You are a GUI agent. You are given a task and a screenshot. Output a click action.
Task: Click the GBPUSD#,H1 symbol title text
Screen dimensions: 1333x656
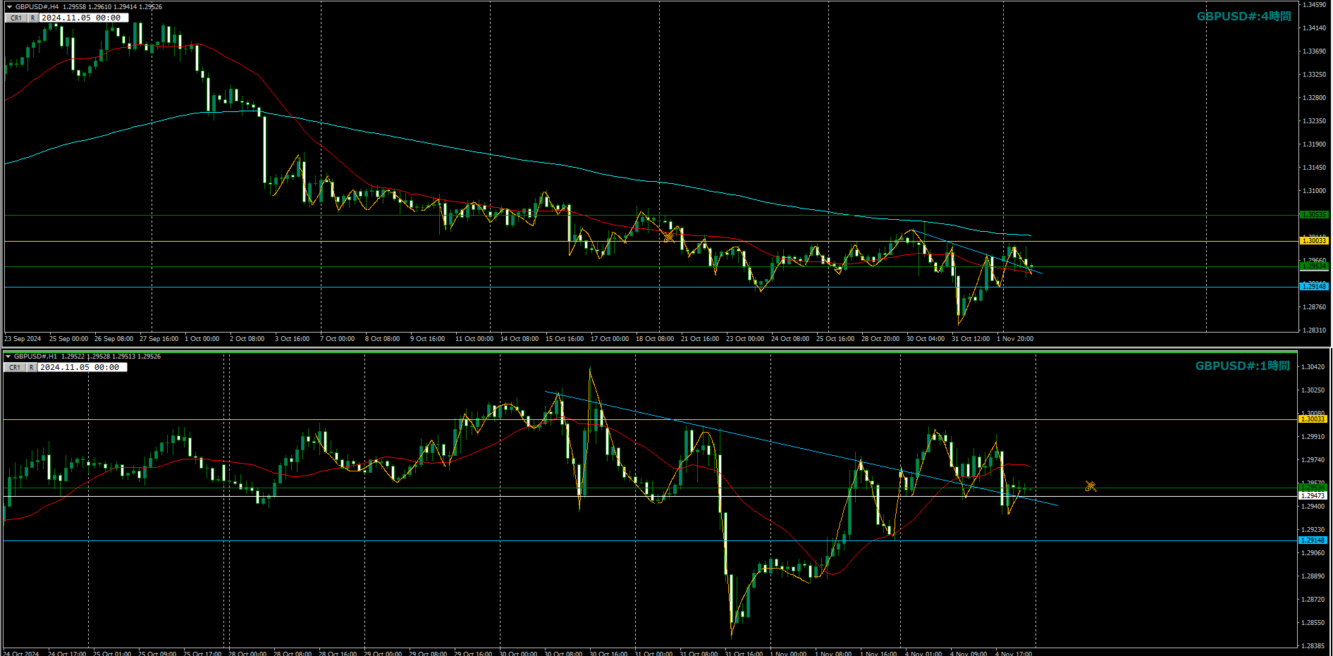pyautogui.click(x=35, y=357)
